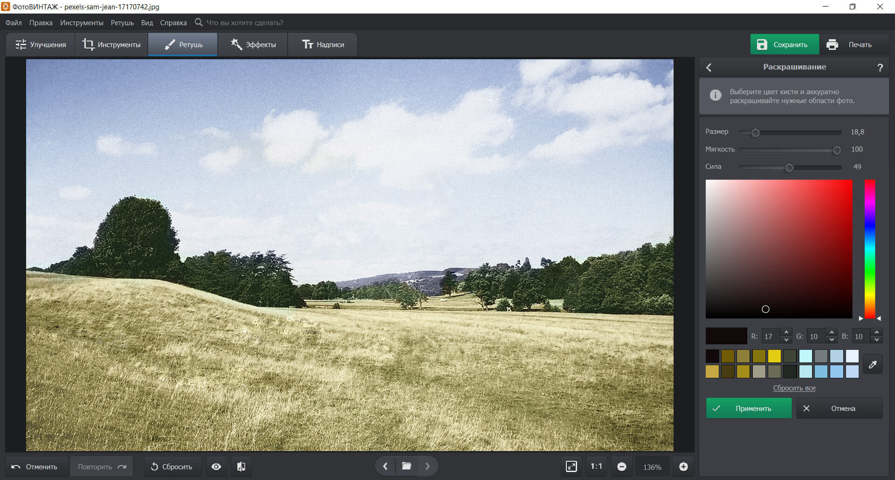Toggle the eye preview original icon
Screen dimensions: 895x480
(216, 466)
